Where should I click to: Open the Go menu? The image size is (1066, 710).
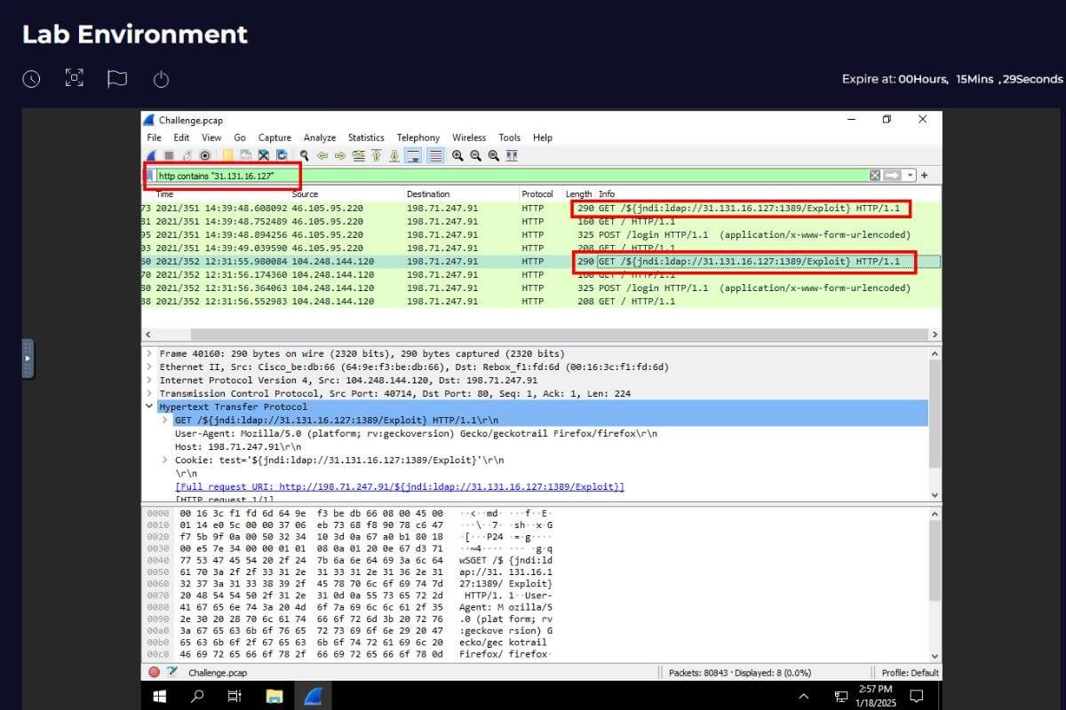[x=240, y=138]
